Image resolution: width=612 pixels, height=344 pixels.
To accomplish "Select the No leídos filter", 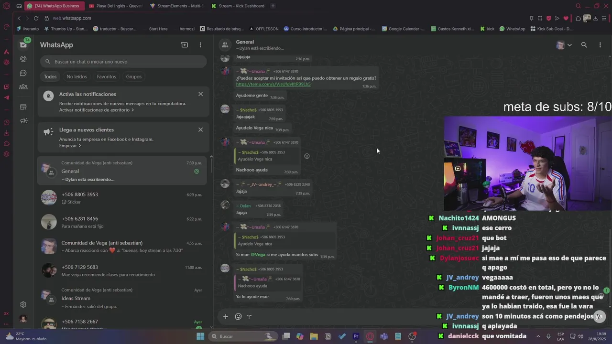I will click(x=76, y=76).
